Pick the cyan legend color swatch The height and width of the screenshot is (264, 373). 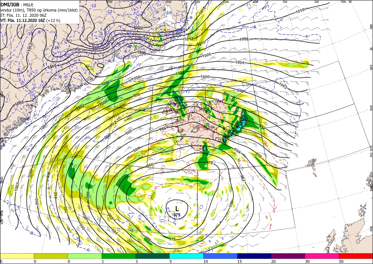(186, 256)
